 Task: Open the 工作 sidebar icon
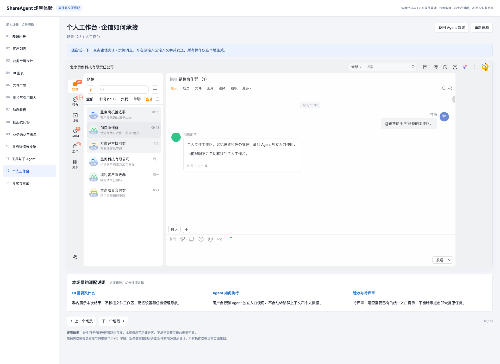click(x=75, y=148)
